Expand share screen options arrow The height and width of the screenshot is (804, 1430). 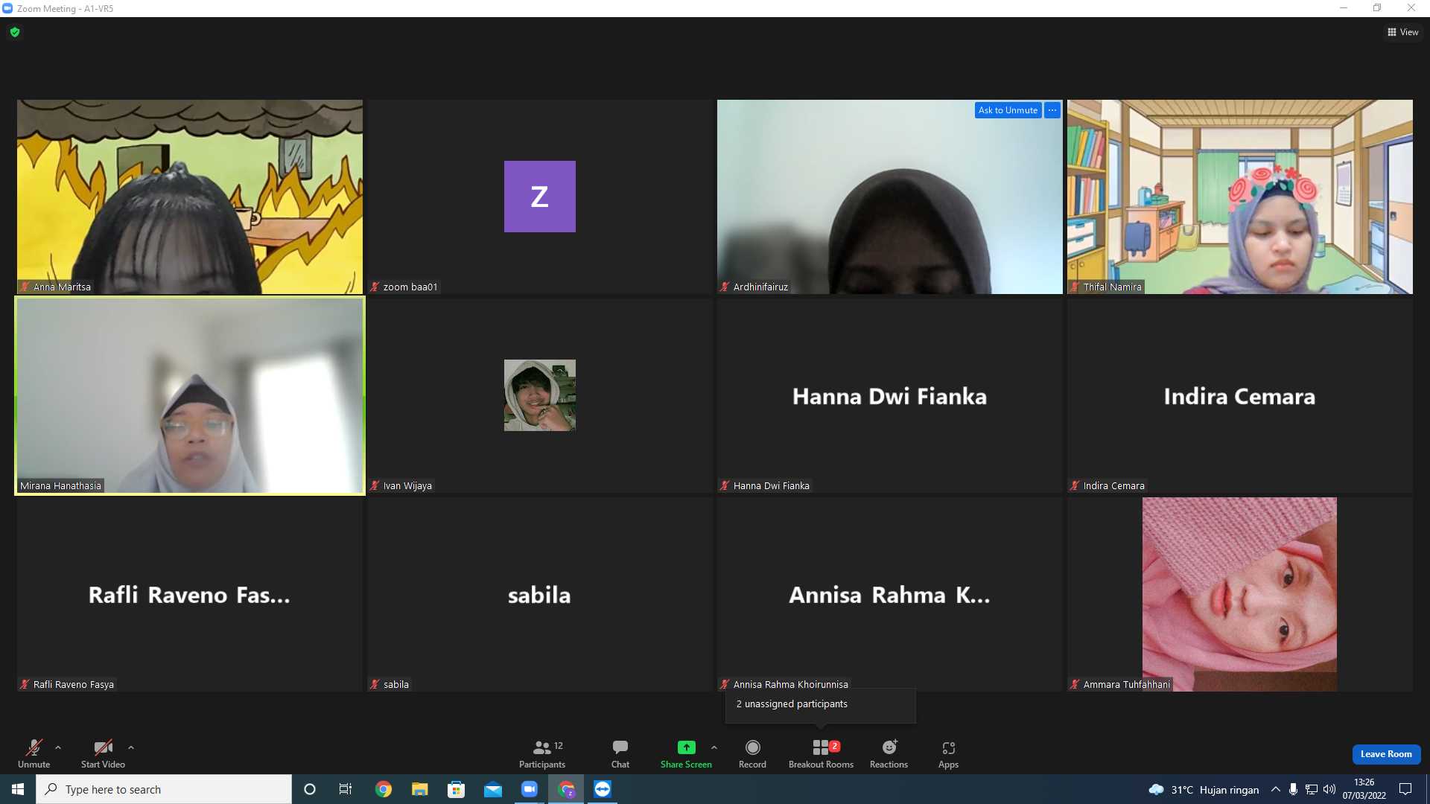click(714, 747)
